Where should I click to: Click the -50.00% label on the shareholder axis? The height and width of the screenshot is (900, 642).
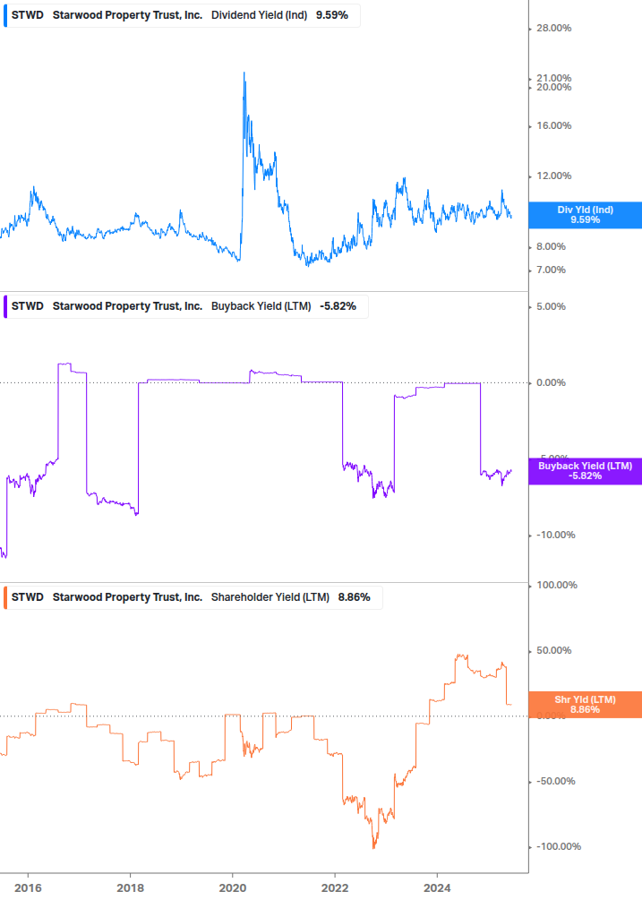click(556, 781)
